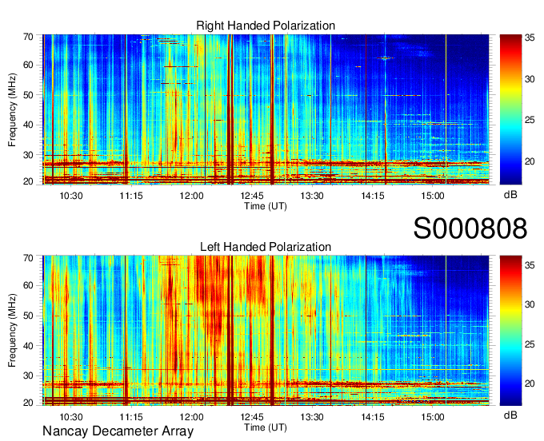Image resolution: width=544 pixels, height=441 pixels.
Task: Click the Left Handed plot's dB color bar
Action: click(x=510, y=331)
